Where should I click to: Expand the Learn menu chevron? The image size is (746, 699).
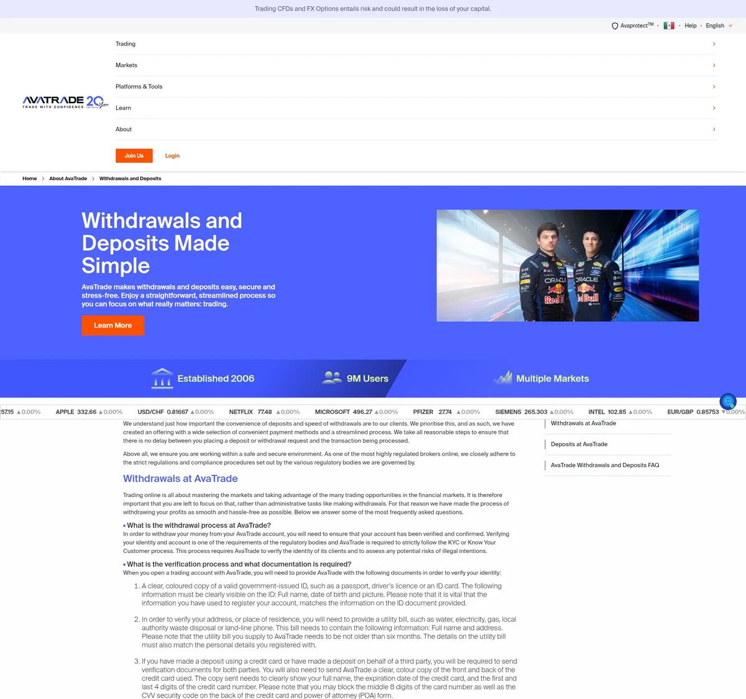coord(714,108)
